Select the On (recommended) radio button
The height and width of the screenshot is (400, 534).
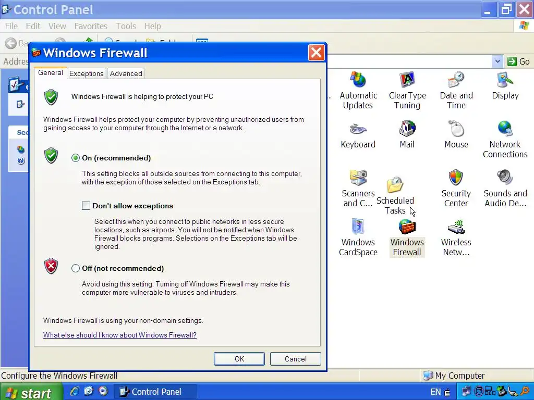point(76,158)
